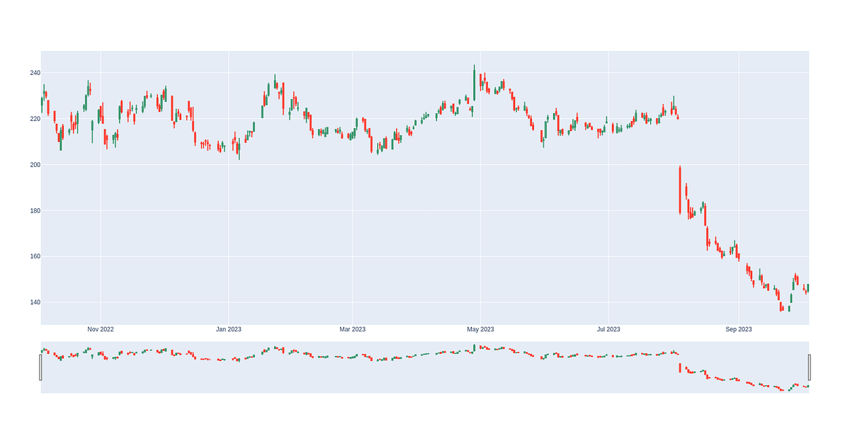The image size is (850, 434).
Task: Click the Jul 2023 axis label
Action: pyautogui.click(x=608, y=329)
